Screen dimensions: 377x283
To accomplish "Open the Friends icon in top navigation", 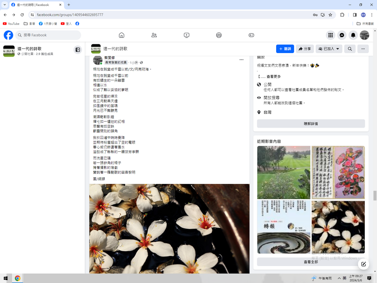I will coord(154,35).
